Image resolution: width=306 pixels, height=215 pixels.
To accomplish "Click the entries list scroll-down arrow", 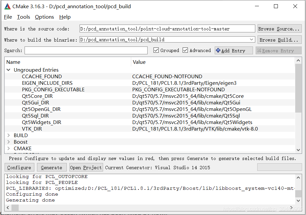I will [298, 150].
